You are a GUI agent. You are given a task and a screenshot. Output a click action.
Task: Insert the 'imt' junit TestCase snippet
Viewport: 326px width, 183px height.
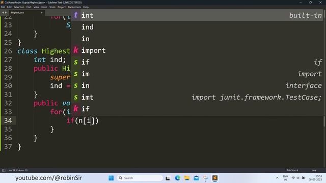(198, 97)
